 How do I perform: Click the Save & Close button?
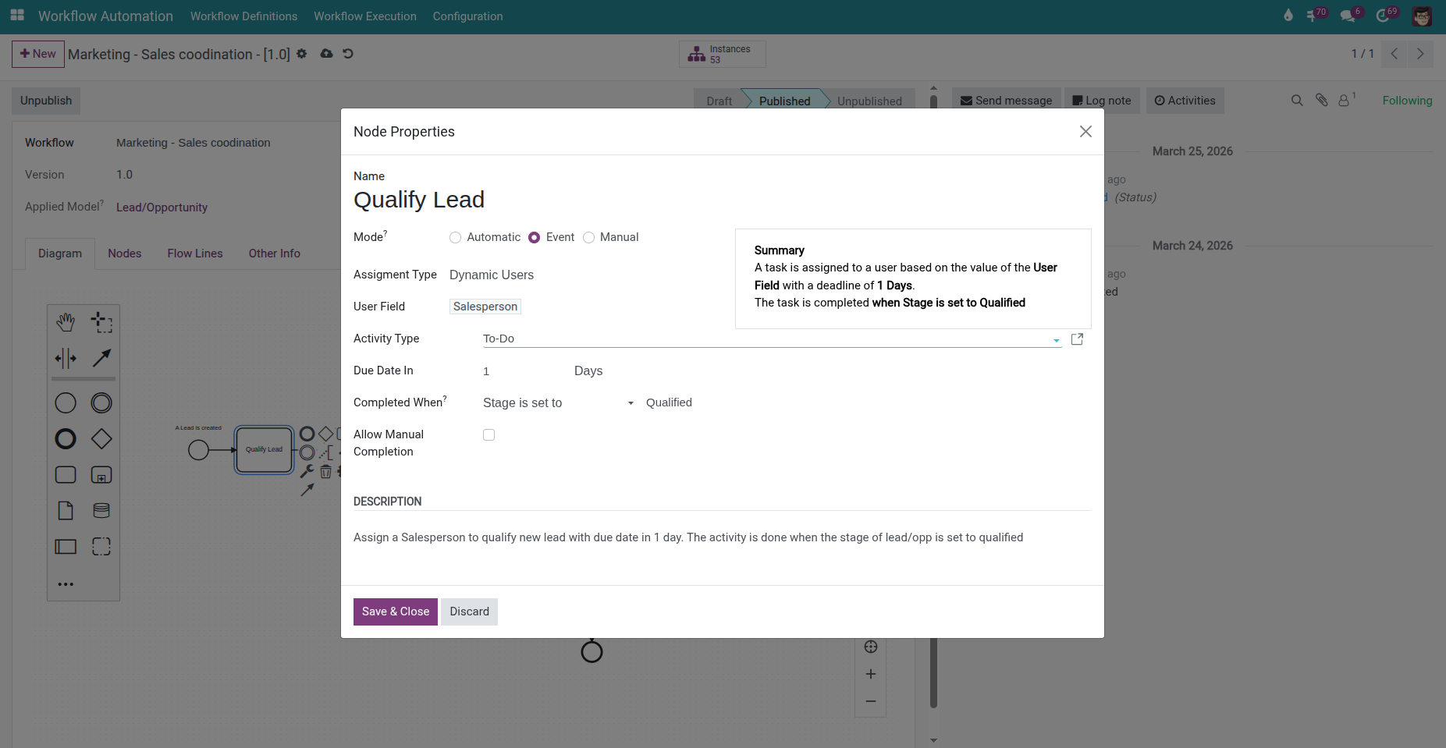[x=395, y=612]
